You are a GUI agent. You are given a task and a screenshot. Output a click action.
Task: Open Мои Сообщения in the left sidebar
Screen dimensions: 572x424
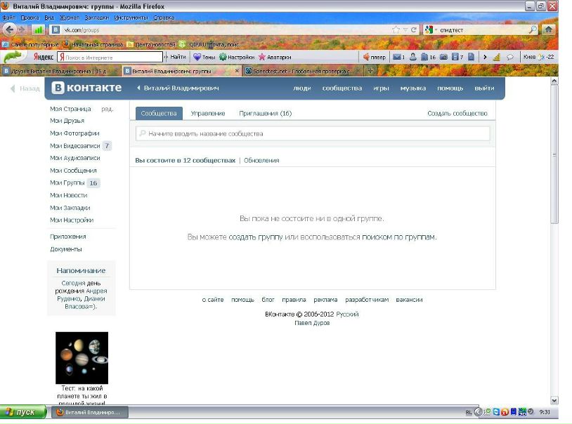pyautogui.click(x=73, y=171)
